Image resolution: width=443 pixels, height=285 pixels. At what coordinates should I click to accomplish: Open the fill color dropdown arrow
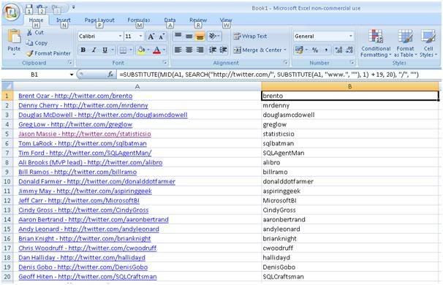click(x=148, y=50)
